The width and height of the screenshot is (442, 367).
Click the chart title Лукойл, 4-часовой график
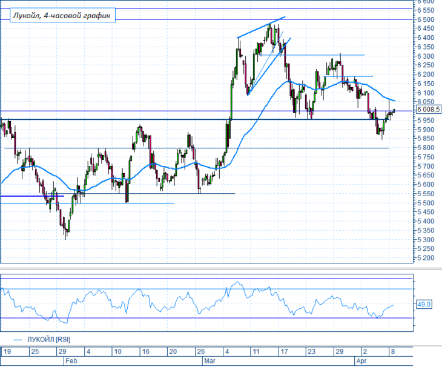[x=62, y=15]
